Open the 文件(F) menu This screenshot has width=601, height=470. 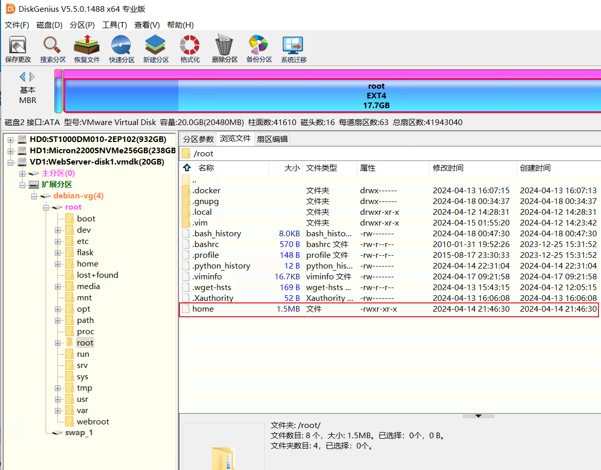pyautogui.click(x=17, y=25)
